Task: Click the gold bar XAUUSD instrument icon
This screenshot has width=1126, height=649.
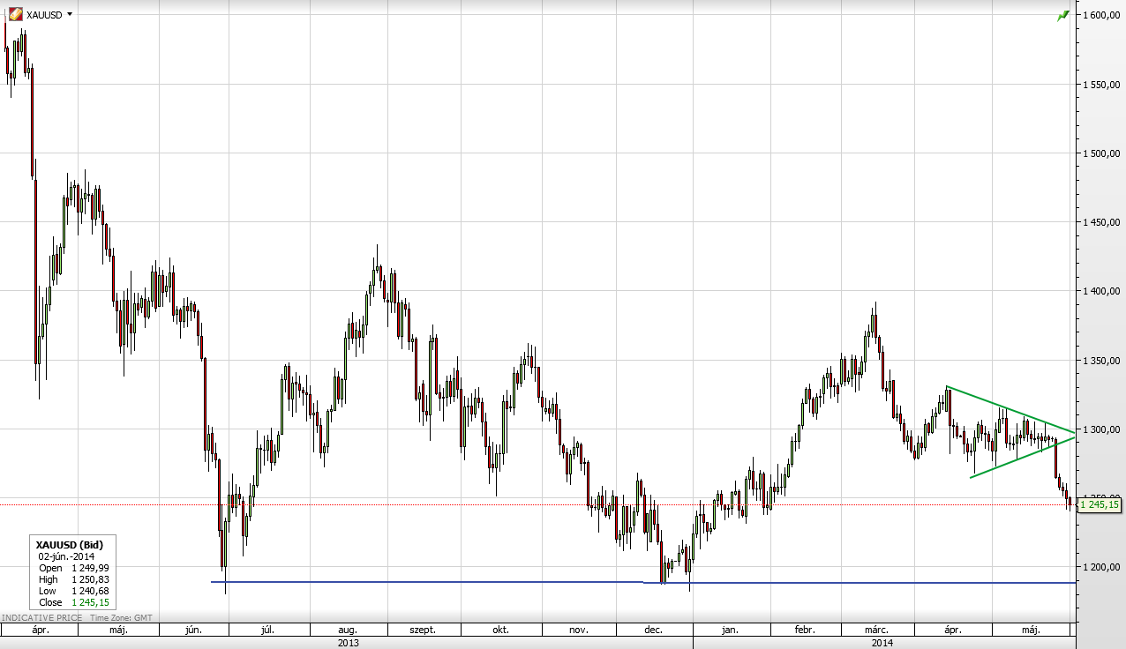Action: pyautogui.click(x=16, y=15)
